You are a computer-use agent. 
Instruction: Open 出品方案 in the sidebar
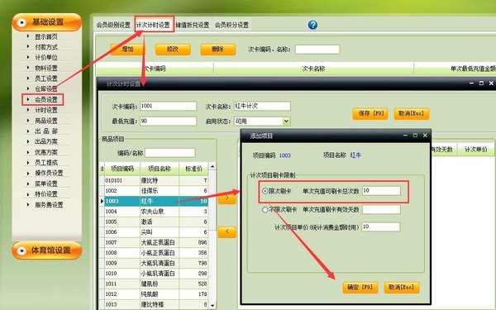point(46,141)
